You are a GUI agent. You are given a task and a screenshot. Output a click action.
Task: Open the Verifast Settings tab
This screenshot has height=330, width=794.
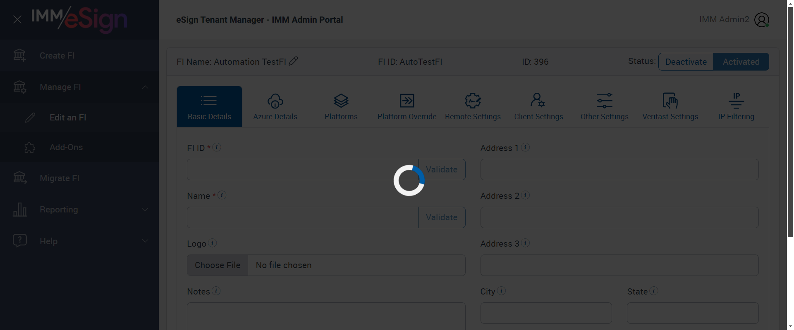[x=670, y=106]
